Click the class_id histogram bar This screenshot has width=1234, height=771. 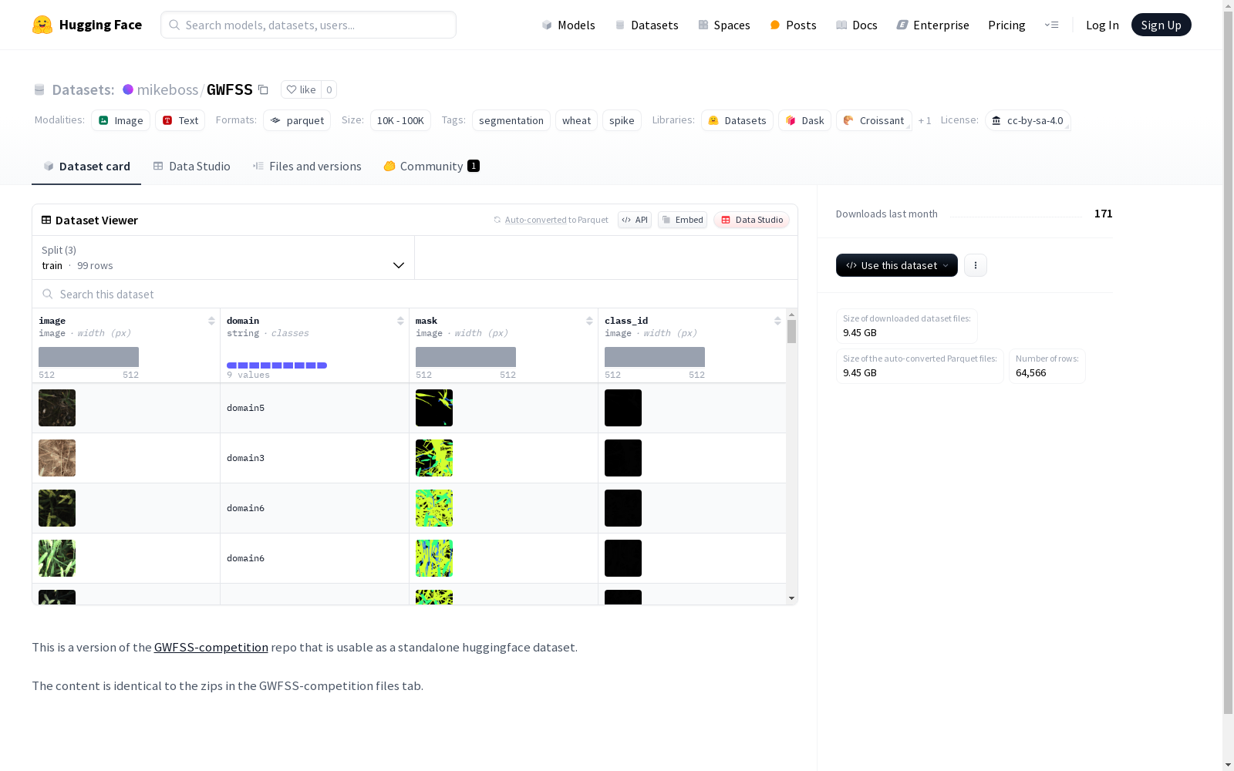click(x=655, y=357)
